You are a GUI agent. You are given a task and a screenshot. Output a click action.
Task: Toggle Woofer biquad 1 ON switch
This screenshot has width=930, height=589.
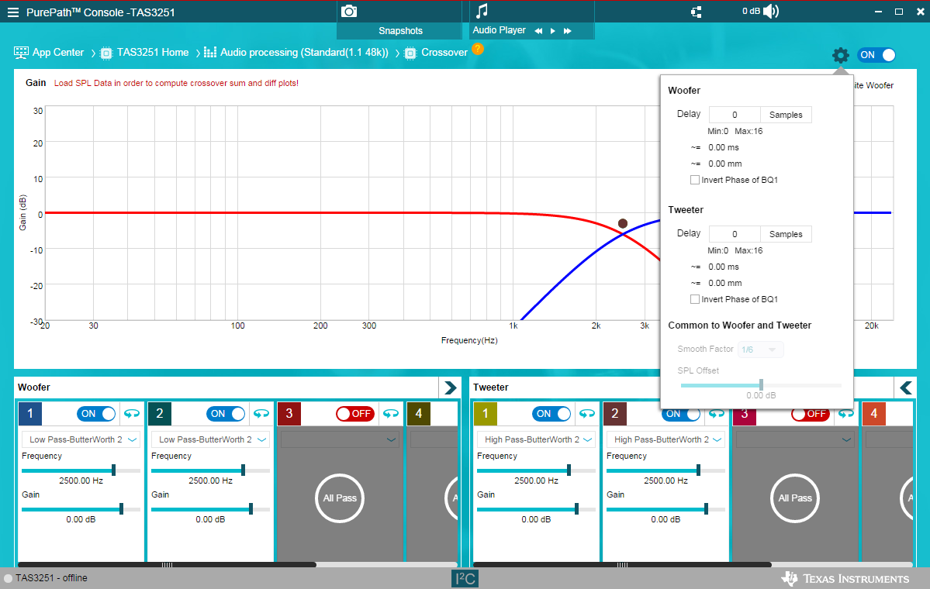tap(96, 414)
